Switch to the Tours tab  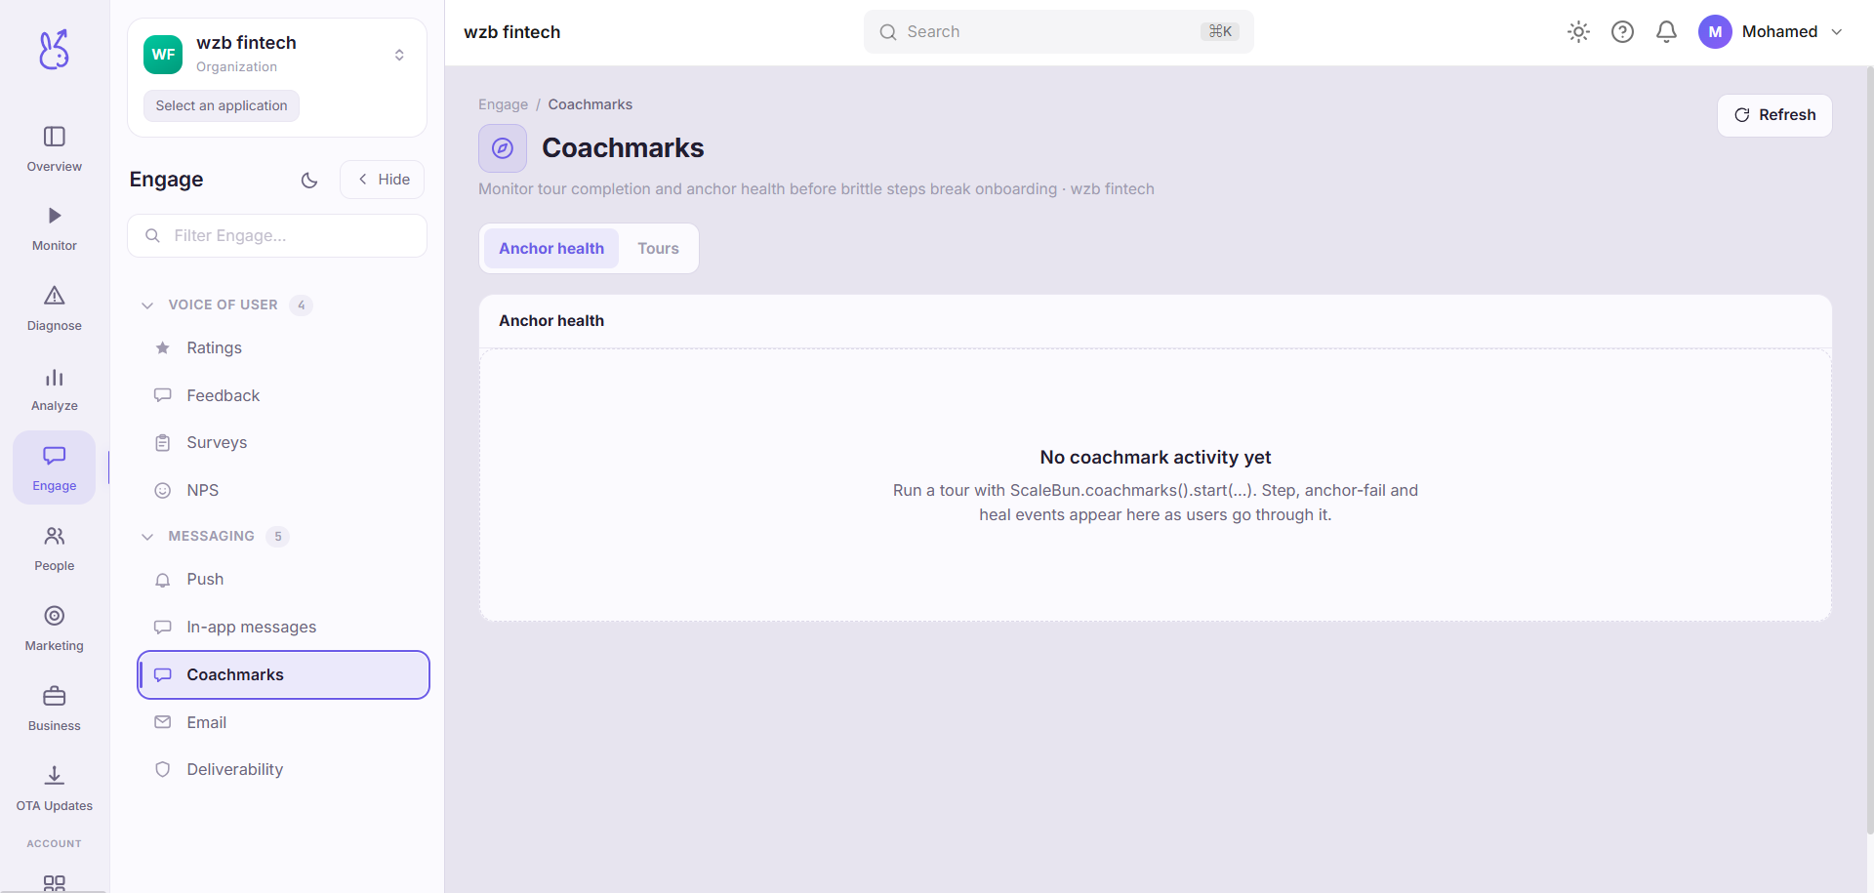coord(658,249)
